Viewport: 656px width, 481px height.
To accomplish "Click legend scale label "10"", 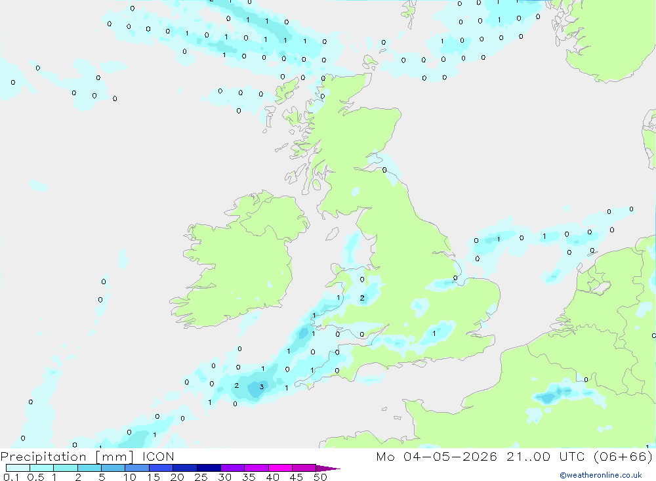I will (130, 477).
